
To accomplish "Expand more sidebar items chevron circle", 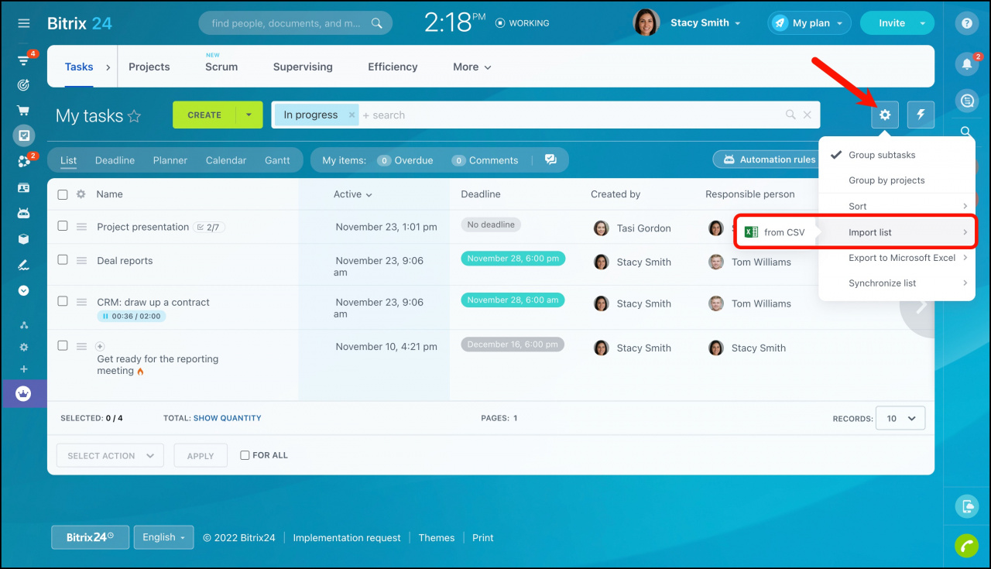I will [x=24, y=290].
